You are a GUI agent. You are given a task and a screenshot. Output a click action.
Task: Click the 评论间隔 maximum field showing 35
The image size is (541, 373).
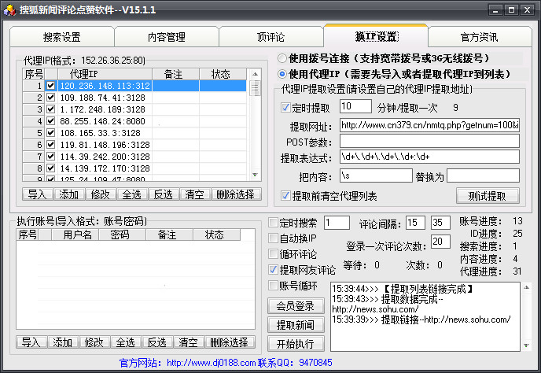[440, 223]
